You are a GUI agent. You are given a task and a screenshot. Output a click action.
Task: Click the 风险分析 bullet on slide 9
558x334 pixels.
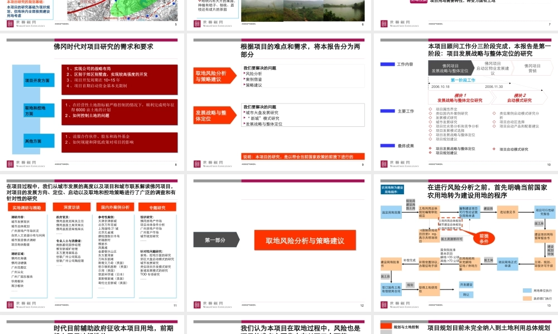pyautogui.click(x=253, y=74)
